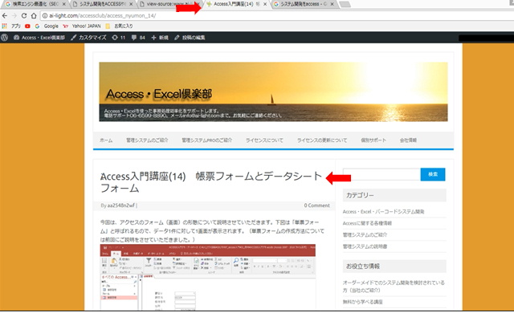This screenshot has width=514, height=313.
Task: Open category Access・Excel・バーコードシステム開発
Action: [x=384, y=212]
